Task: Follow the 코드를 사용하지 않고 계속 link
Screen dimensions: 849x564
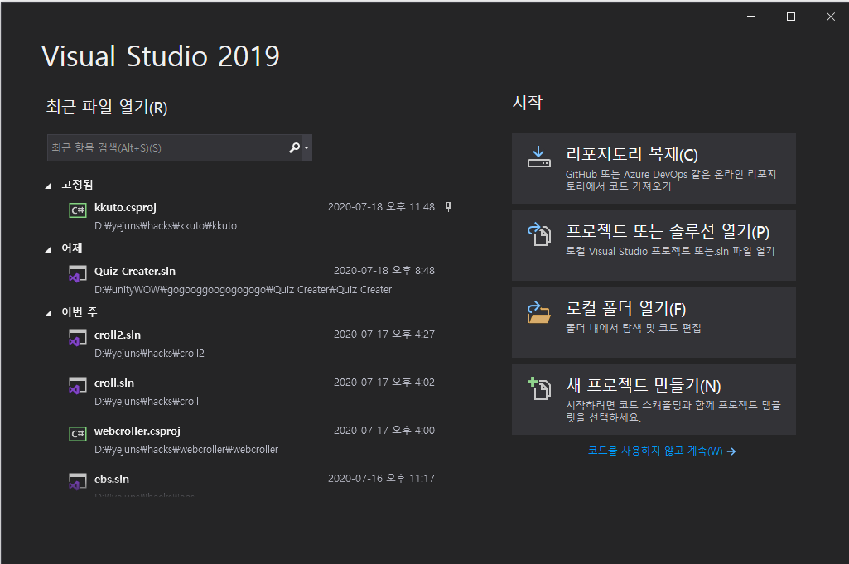Action: tap(661, 451)
